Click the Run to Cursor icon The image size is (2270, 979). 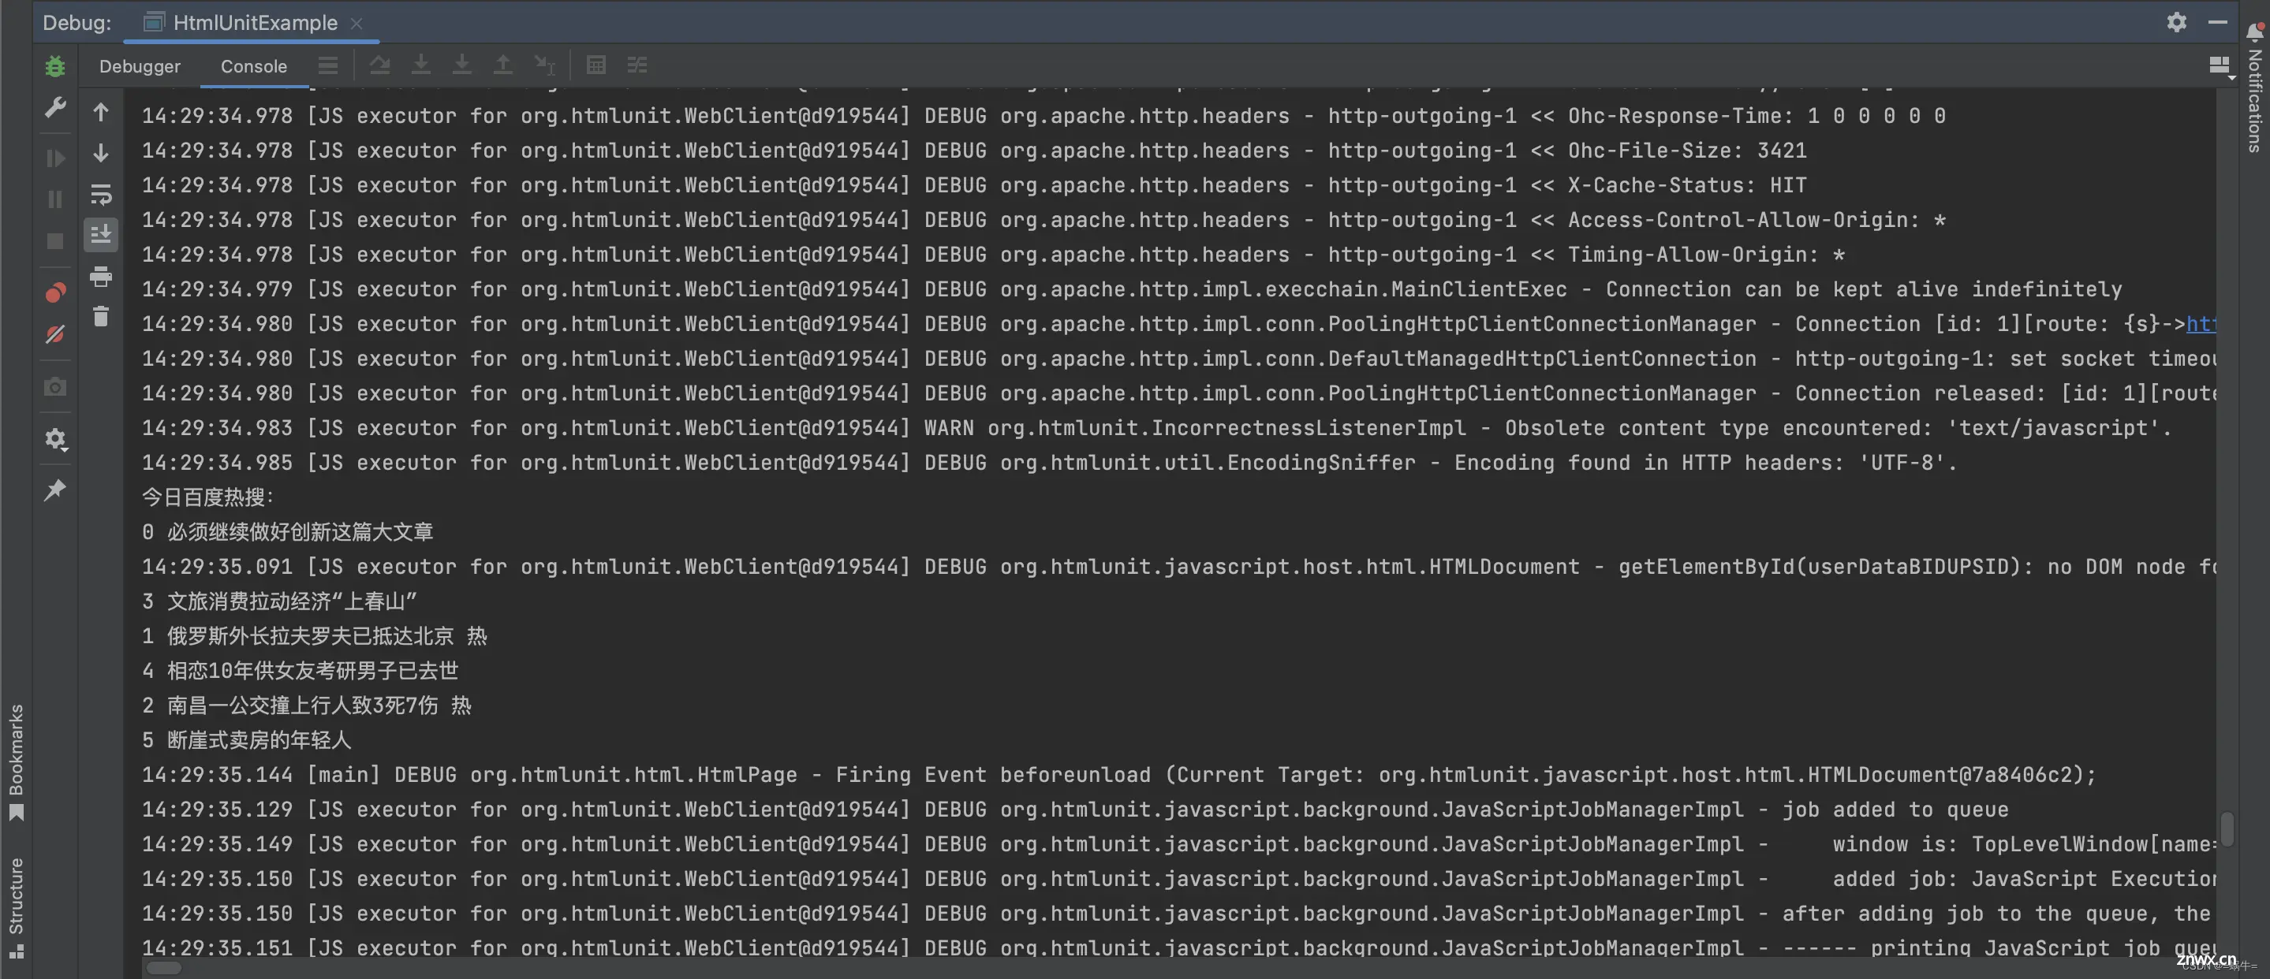pyautogui.click(x=544, y=65)
